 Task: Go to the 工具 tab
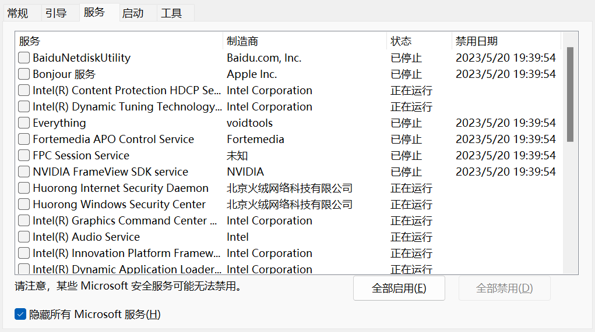(x=171, y=13)
